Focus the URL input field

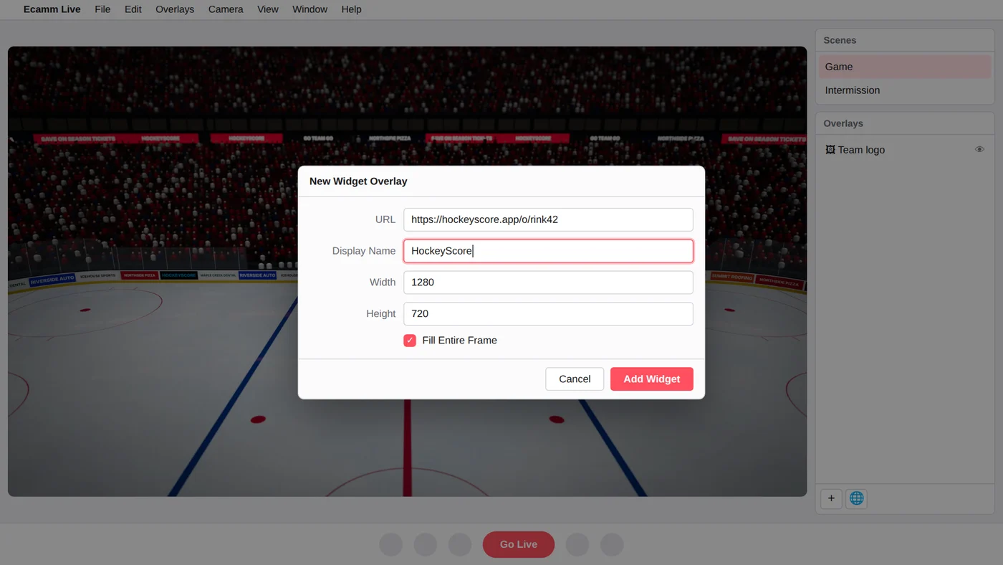[548, 219]
